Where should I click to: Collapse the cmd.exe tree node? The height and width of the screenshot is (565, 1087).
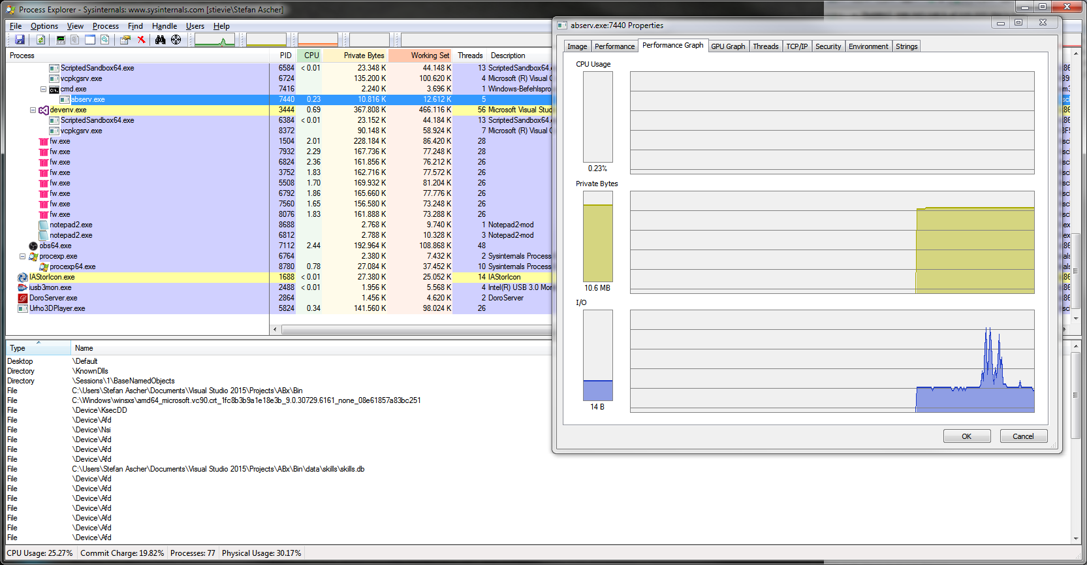point(43,89)
